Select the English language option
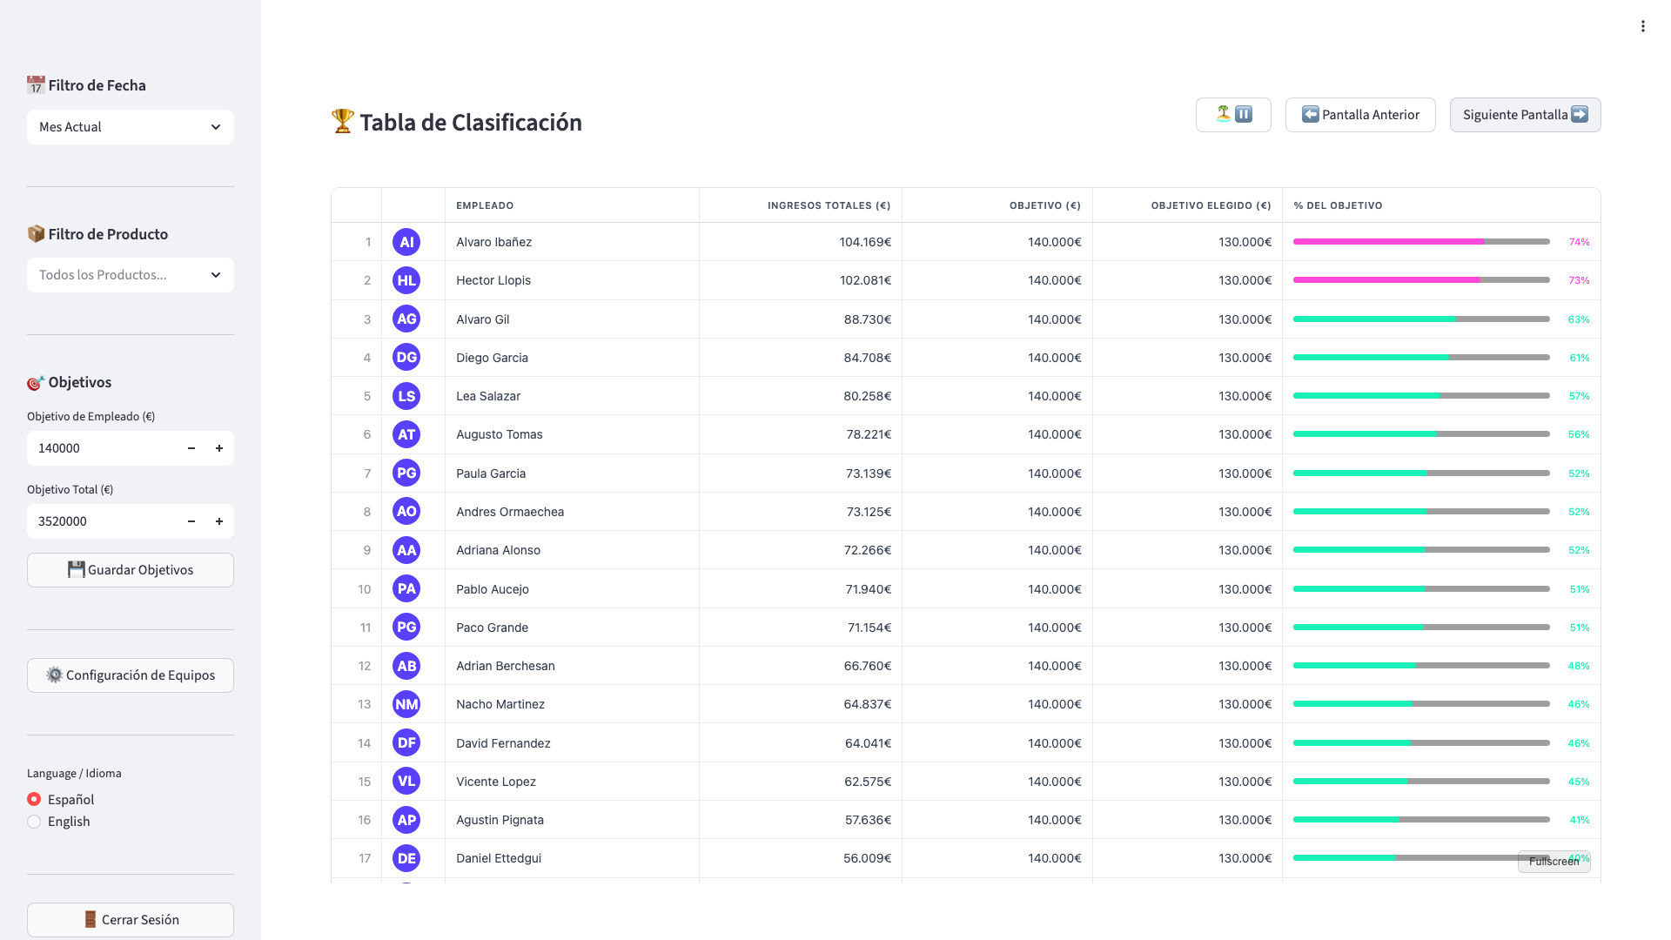This screenshot has height=940, width=1671. click(59, 822)
